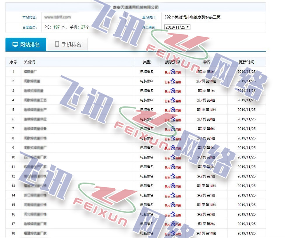Click the 本站网址 label
Viewport: 285px width, 238px height.
click(29, 17)
